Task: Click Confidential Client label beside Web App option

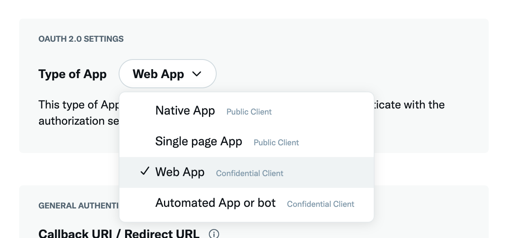Action: (249, 174)
